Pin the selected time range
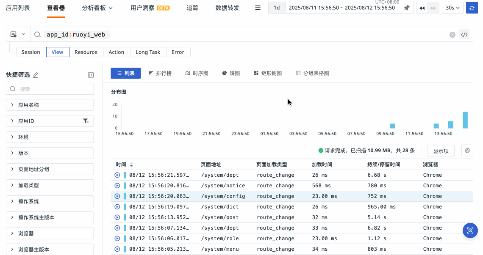Viewport: 483px width, 255px height. 407,8
